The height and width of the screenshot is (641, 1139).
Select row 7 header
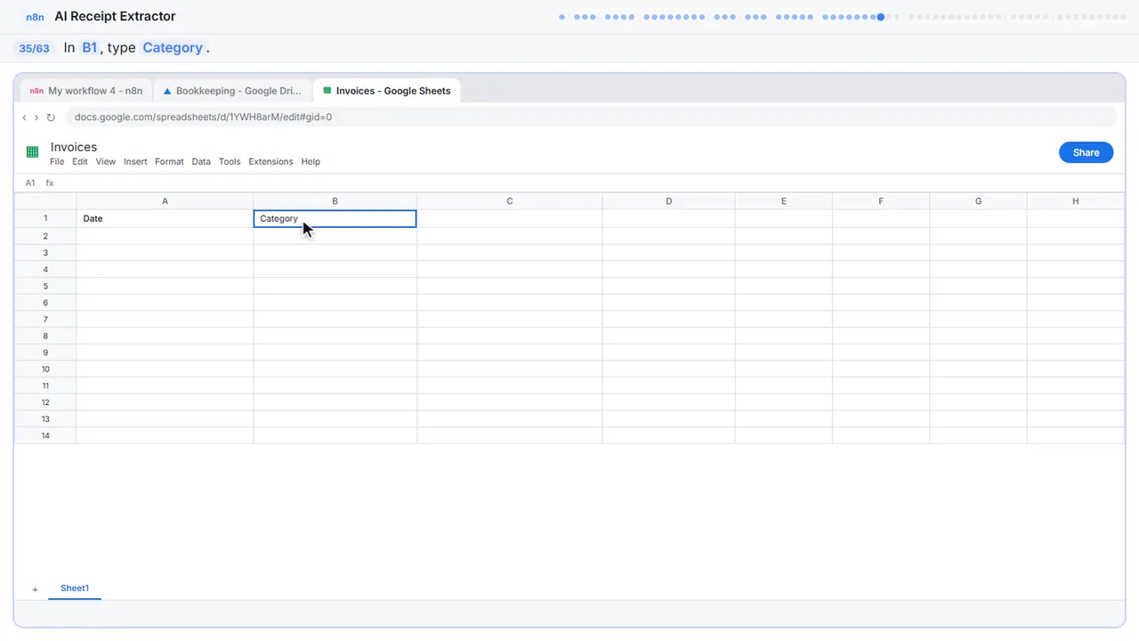pos(45,320)
